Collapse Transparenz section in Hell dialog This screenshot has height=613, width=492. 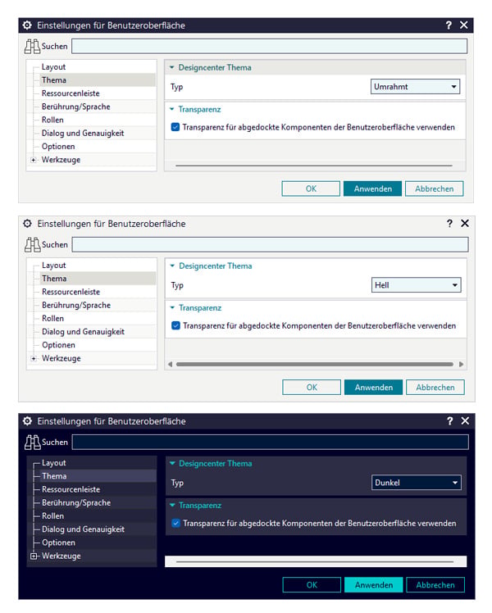click(x=172, y=307)
